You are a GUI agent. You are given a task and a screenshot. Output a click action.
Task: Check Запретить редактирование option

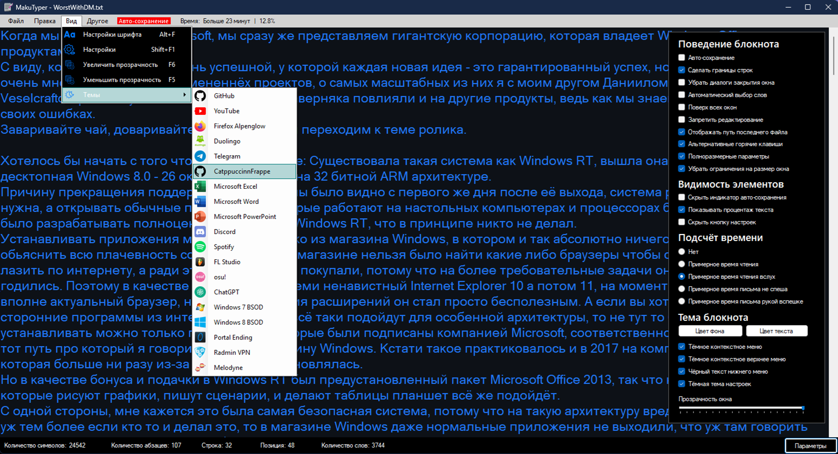point(682,120)
